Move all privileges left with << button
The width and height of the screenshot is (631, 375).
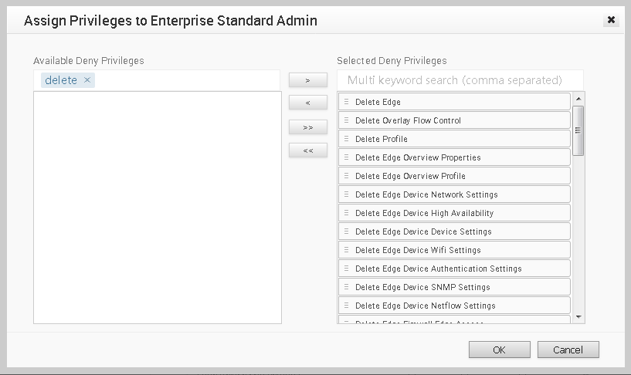(308, 150)
